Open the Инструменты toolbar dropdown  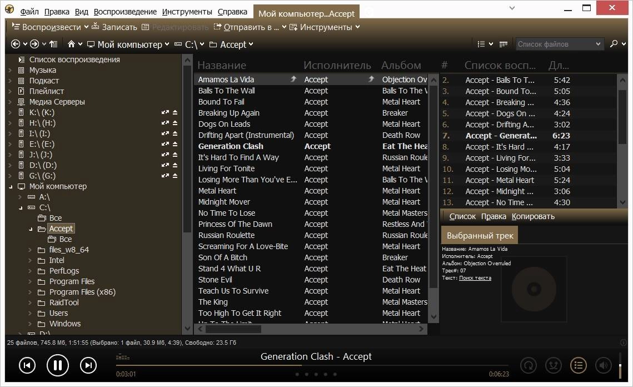click(x=325, y=27)
